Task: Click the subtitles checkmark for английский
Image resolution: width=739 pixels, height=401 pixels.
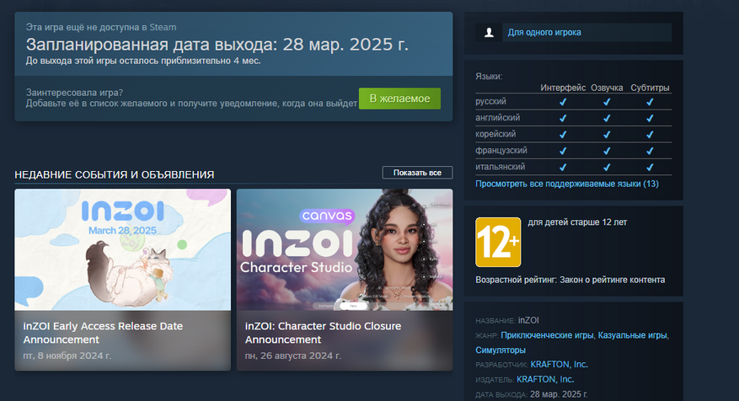Action: [650, 118]
